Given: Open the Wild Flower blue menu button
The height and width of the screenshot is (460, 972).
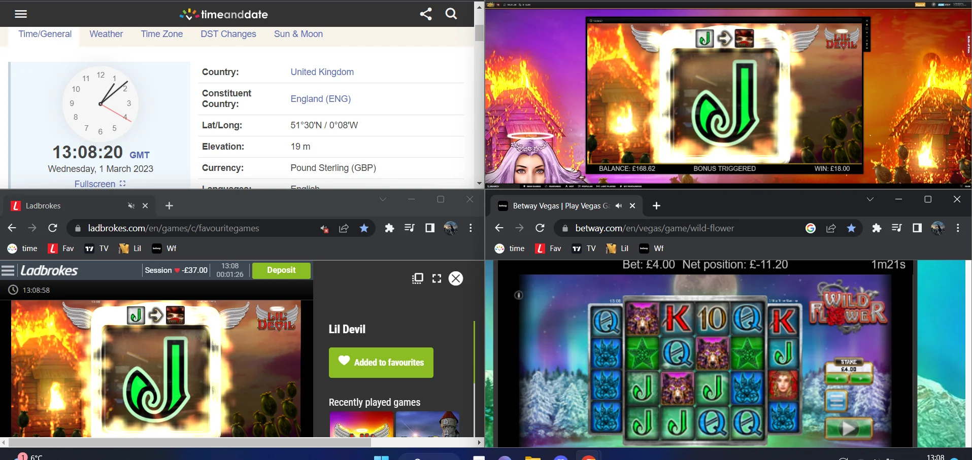Looking at the screenshot, I should tap(836, 401).
